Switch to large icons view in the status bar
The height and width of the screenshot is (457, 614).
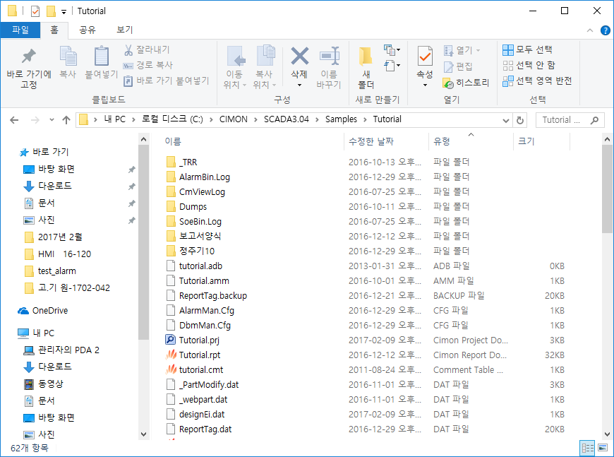pos(602,448)
